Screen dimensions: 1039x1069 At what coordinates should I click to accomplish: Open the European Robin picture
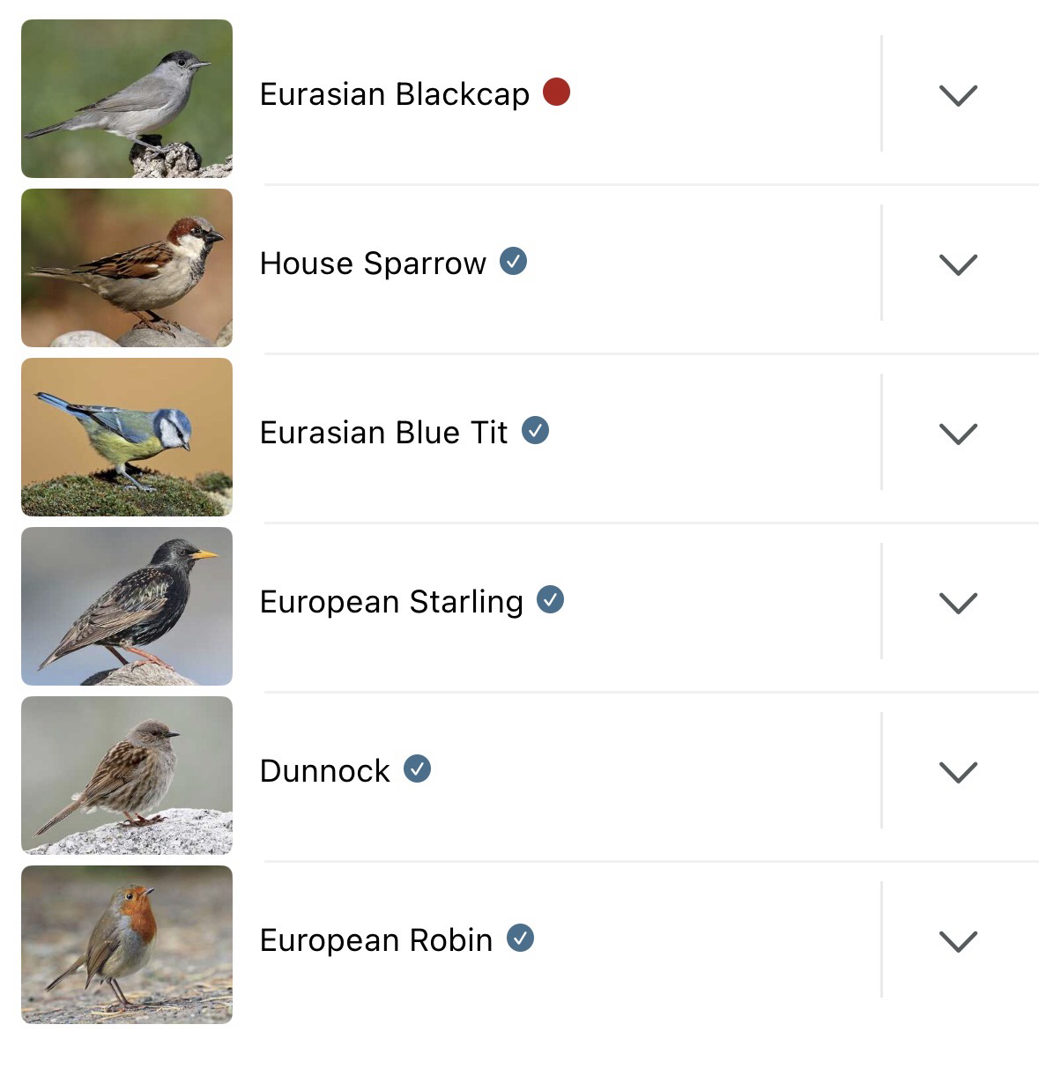(x=127, y=945)
